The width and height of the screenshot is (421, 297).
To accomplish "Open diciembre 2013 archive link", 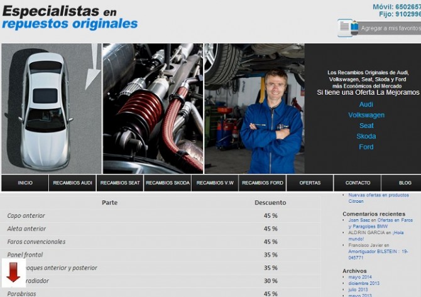I will [x=364, y=283].
